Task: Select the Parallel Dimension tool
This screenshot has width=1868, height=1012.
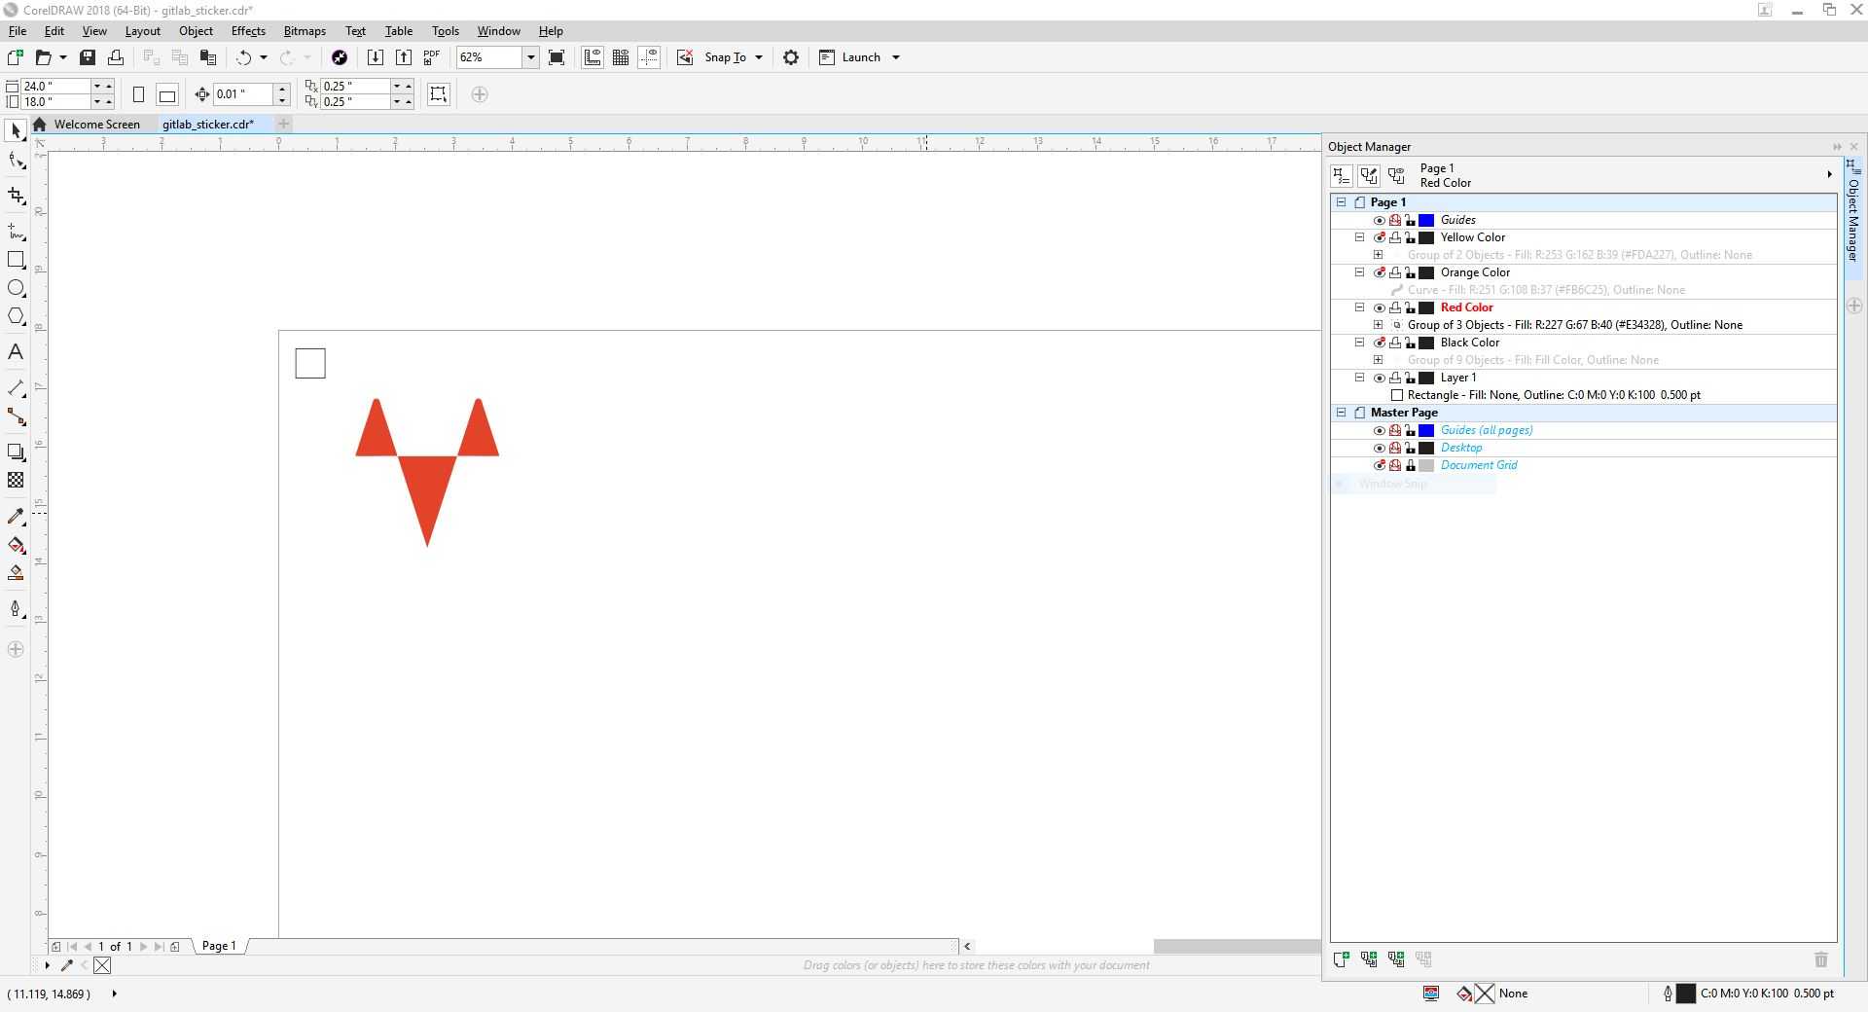Action: tap(16, 388)
